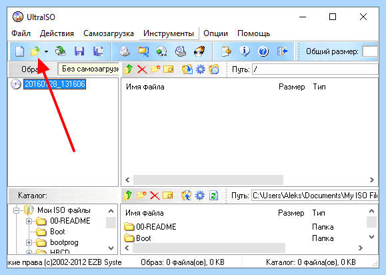
Task: Create new folder in image pane
Action: 155,69
